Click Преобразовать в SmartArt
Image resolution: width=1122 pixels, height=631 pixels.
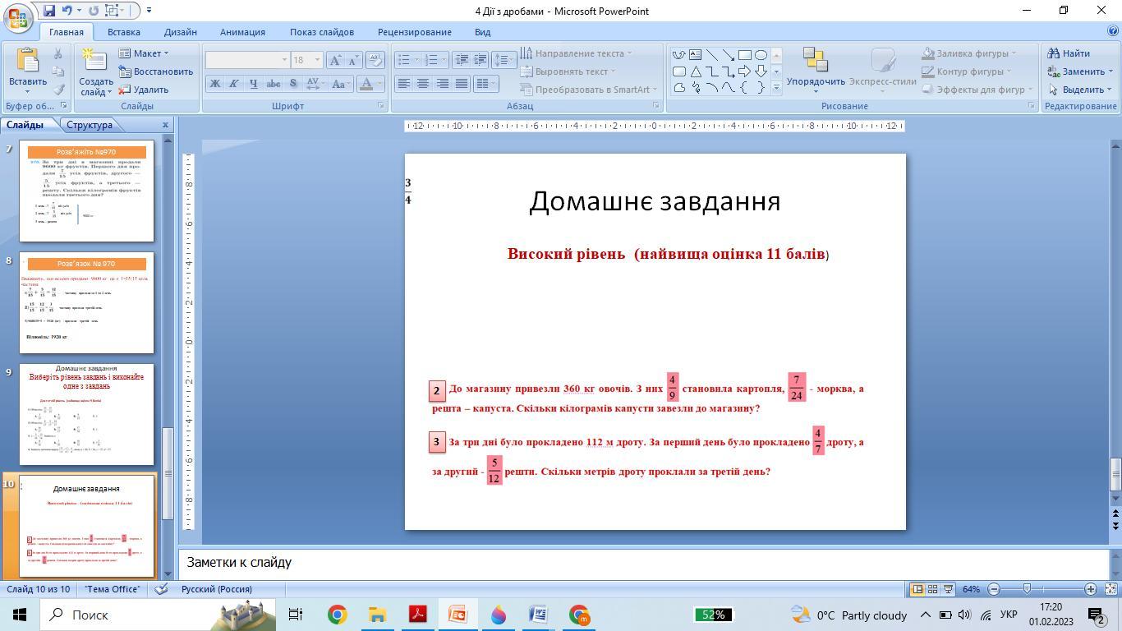click(590, 90)
